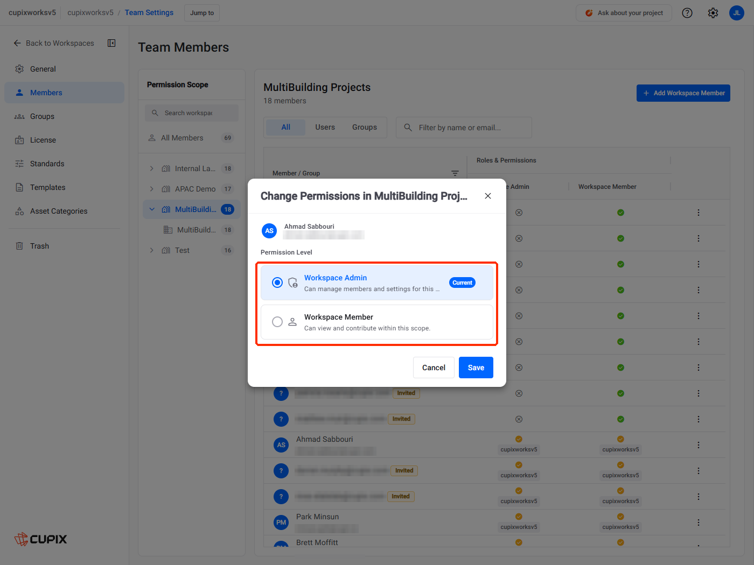Expand the Test workspace node
Image resolution: width=754 pixels, height=565 pixels.
click(x=152, y=250)
